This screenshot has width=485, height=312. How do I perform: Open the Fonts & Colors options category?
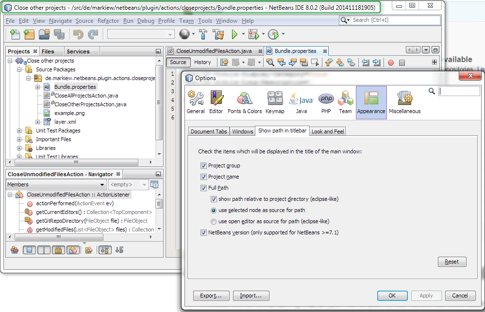(245, 102)
